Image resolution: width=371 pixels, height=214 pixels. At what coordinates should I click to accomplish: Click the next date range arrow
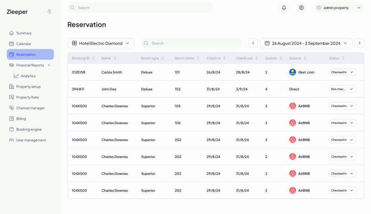(x=359, y=43)
